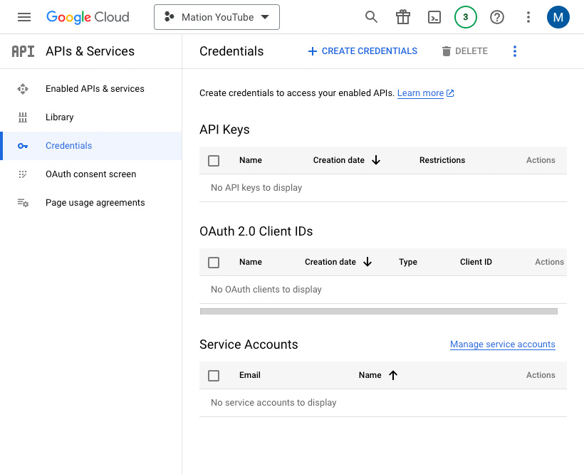Select all Service Accounts checkbox
The image size is (584, 474).
click(214, 376)
